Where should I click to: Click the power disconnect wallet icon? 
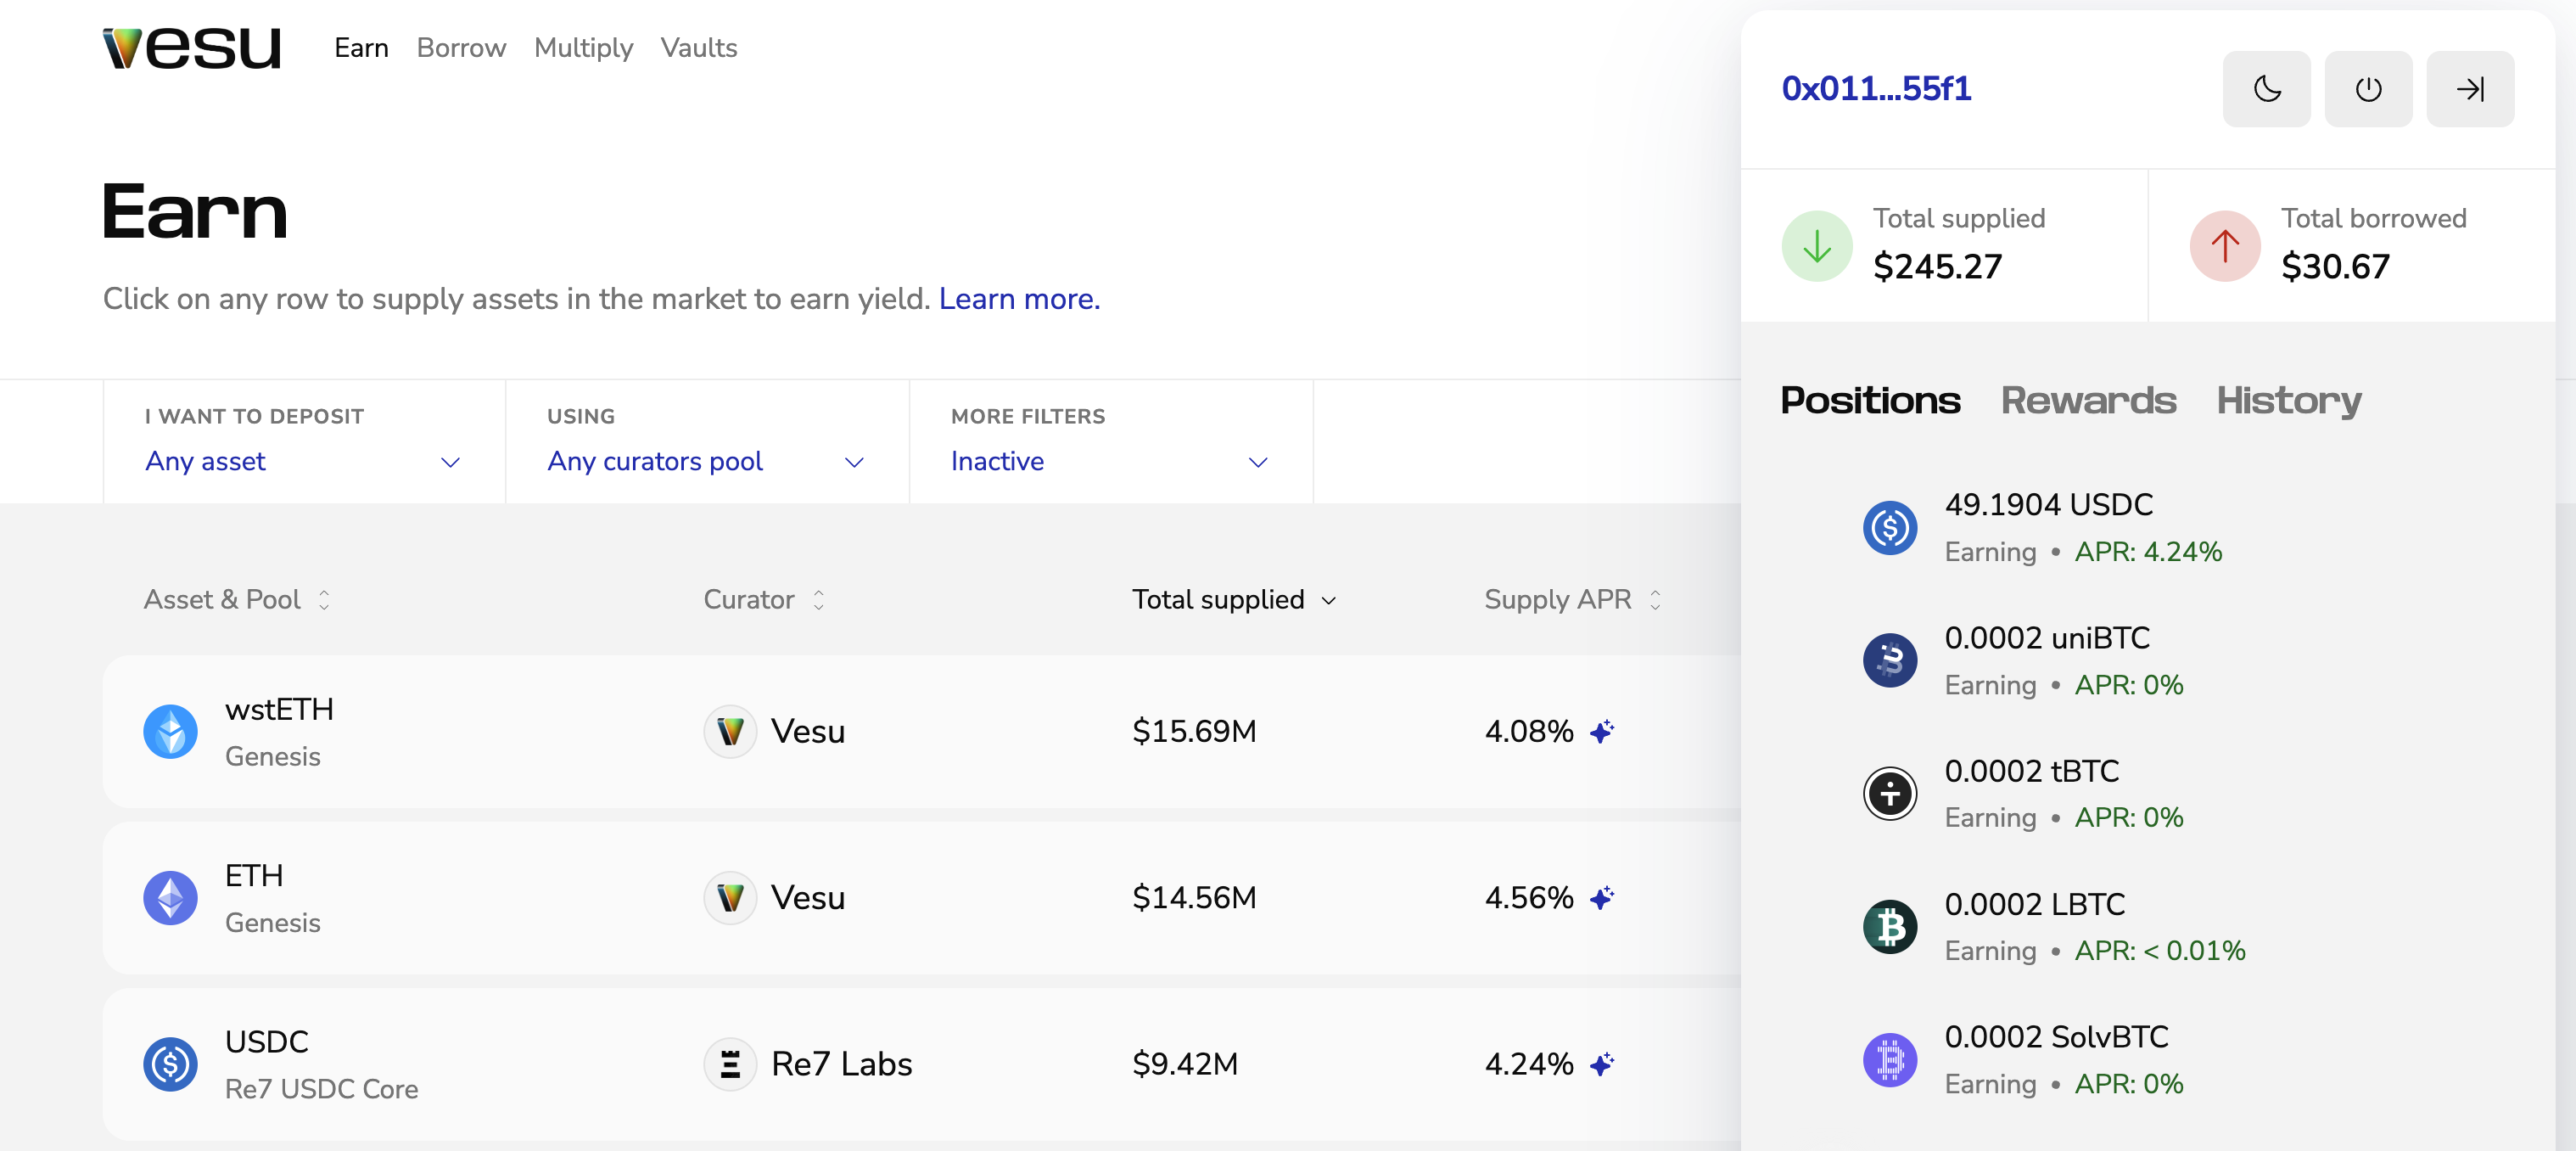pos(2367,89)
